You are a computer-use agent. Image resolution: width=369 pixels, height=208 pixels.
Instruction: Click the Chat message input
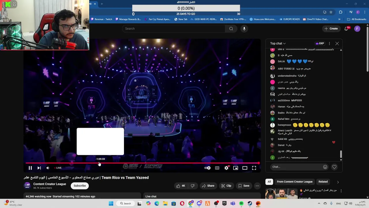tap(297, 167)
